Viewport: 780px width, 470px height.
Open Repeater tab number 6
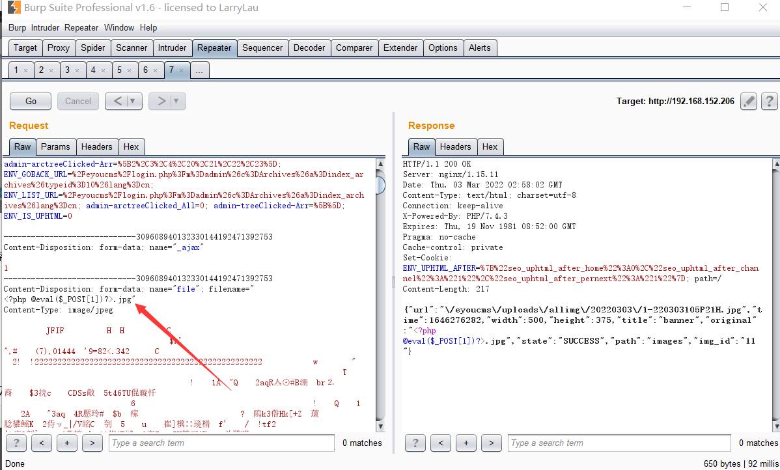tap(145, 70)
